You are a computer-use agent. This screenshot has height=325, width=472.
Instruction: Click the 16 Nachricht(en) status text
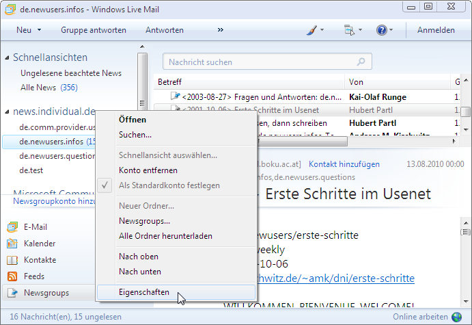(x=66, y=317)
